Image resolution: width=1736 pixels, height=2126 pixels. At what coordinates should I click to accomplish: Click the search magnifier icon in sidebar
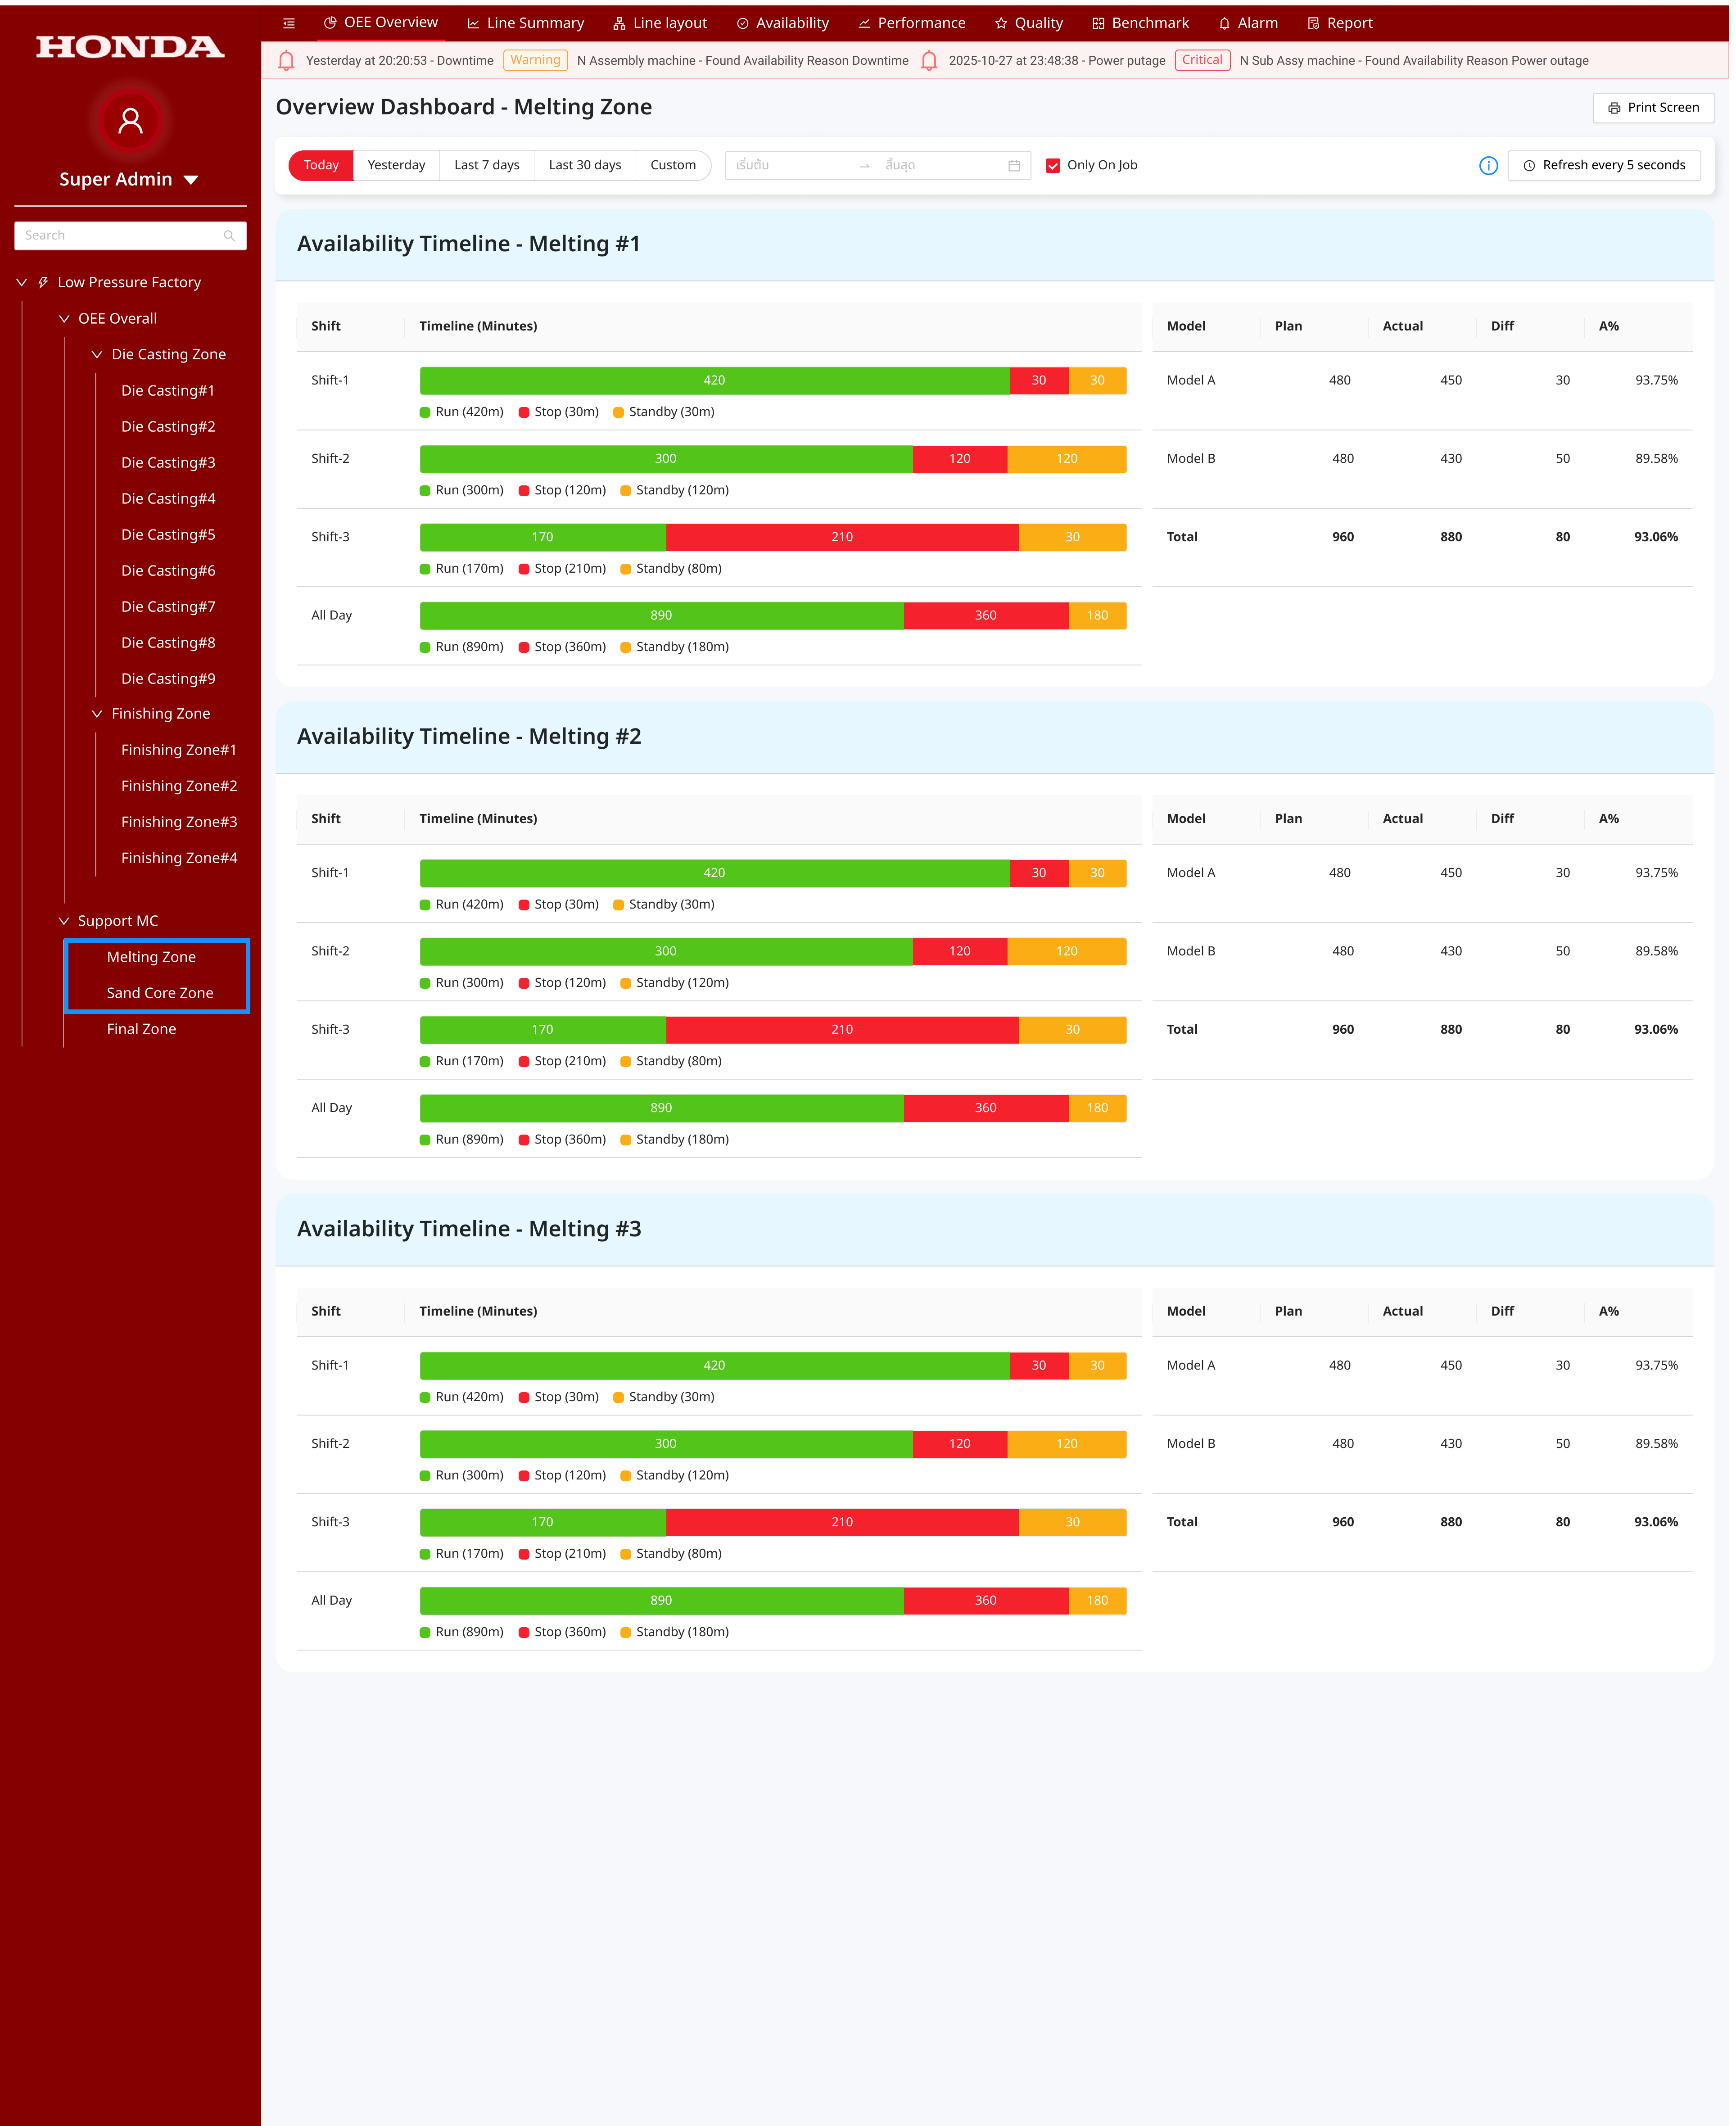pyautogui.click(x=229, y=236)
